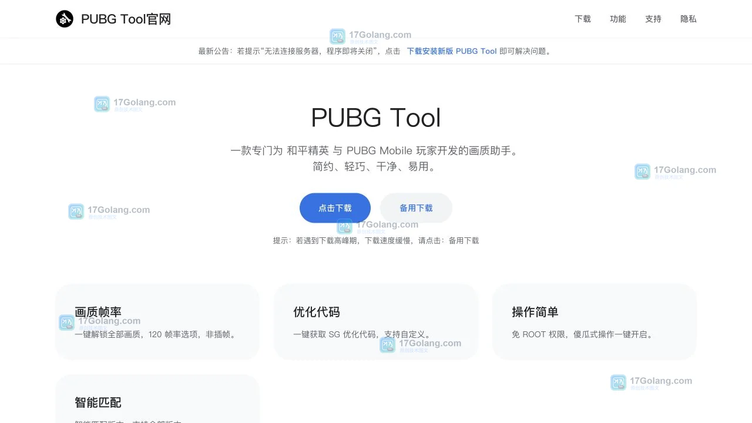Click 备用下载 link in the hint line
Screen dimensions: 752x423
464,240
